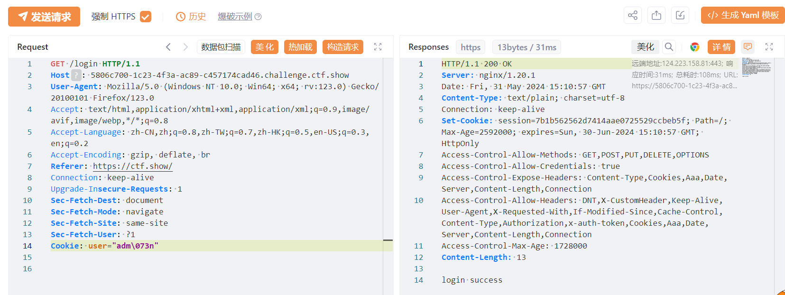
Task: Click 数据包扫描 button
Action: coord(221,47)
